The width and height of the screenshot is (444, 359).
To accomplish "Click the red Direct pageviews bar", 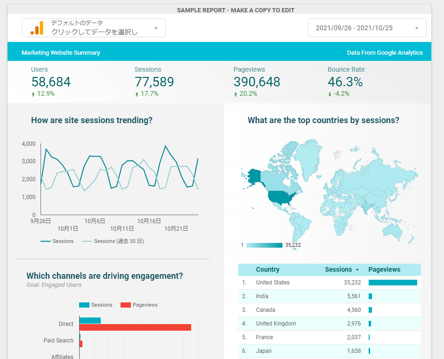I will coord(135,327).
